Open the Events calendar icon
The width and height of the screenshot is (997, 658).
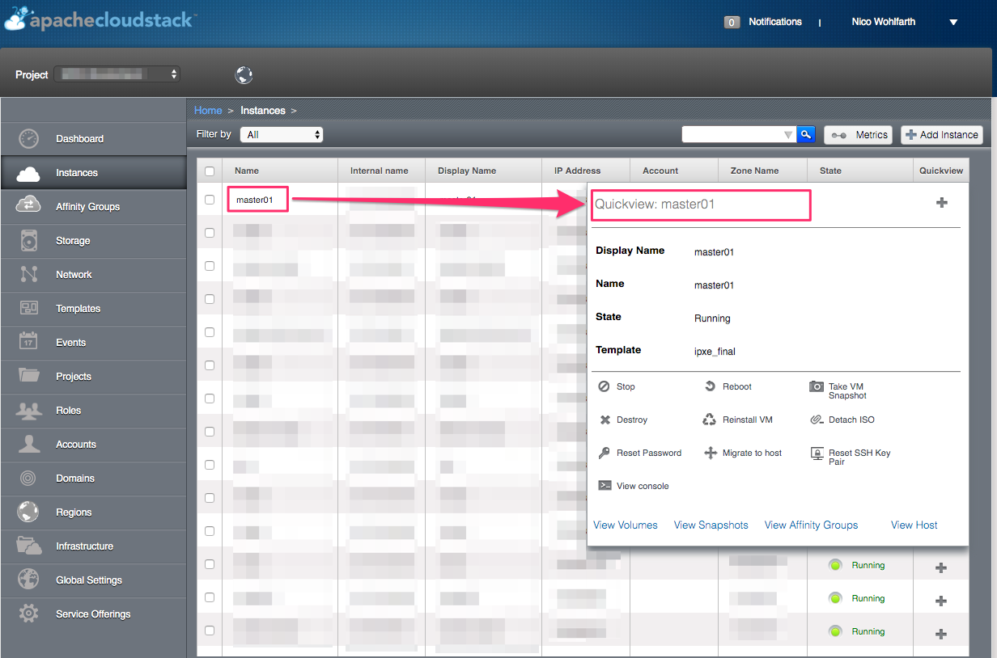pos(28,342)
